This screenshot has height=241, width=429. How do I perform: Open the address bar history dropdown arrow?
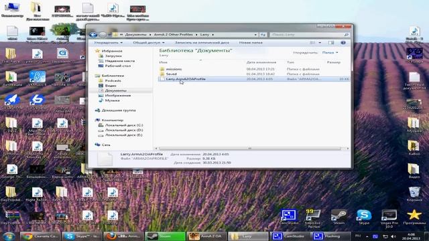255,35
